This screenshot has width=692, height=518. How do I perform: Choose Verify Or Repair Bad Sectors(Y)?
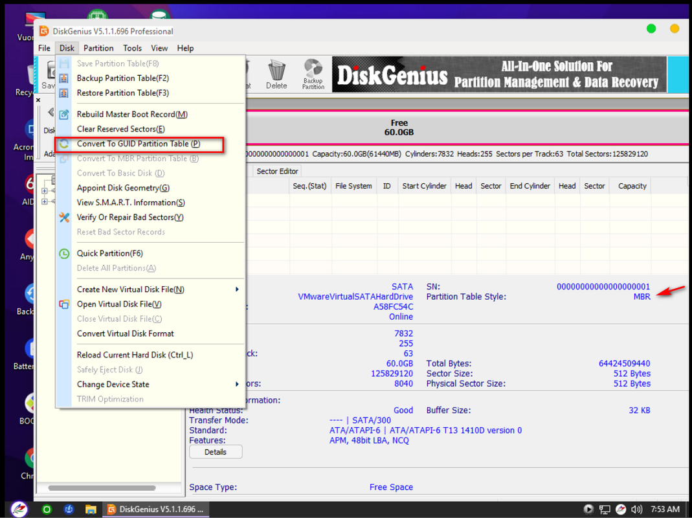(x=130, y=218)
